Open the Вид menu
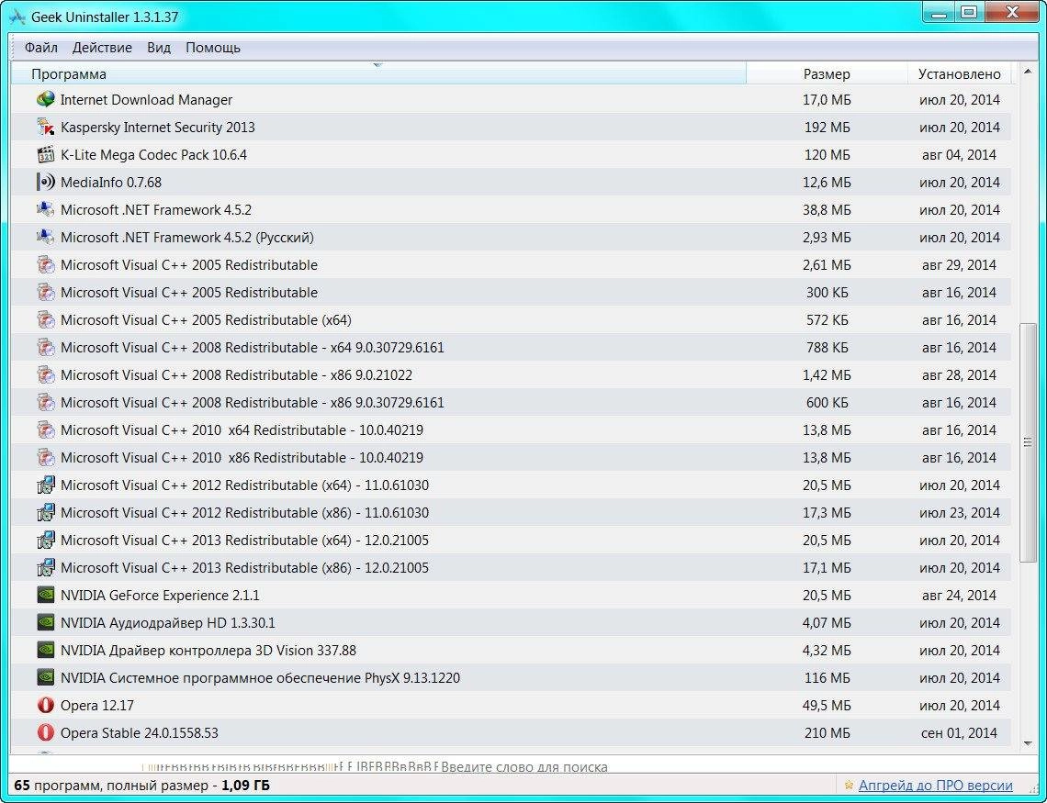The image size is (1047, 803). pos(159,48)
